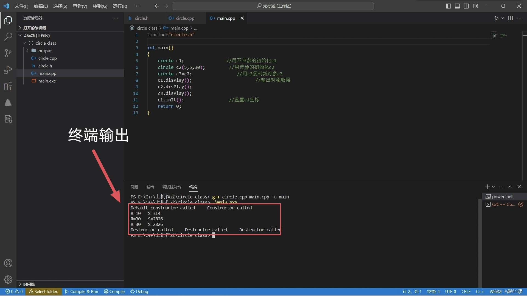527x296 pixels.
Task: Toggle the secondary side bar layout button
Action: pyautogui.click(x=466, y=6)
